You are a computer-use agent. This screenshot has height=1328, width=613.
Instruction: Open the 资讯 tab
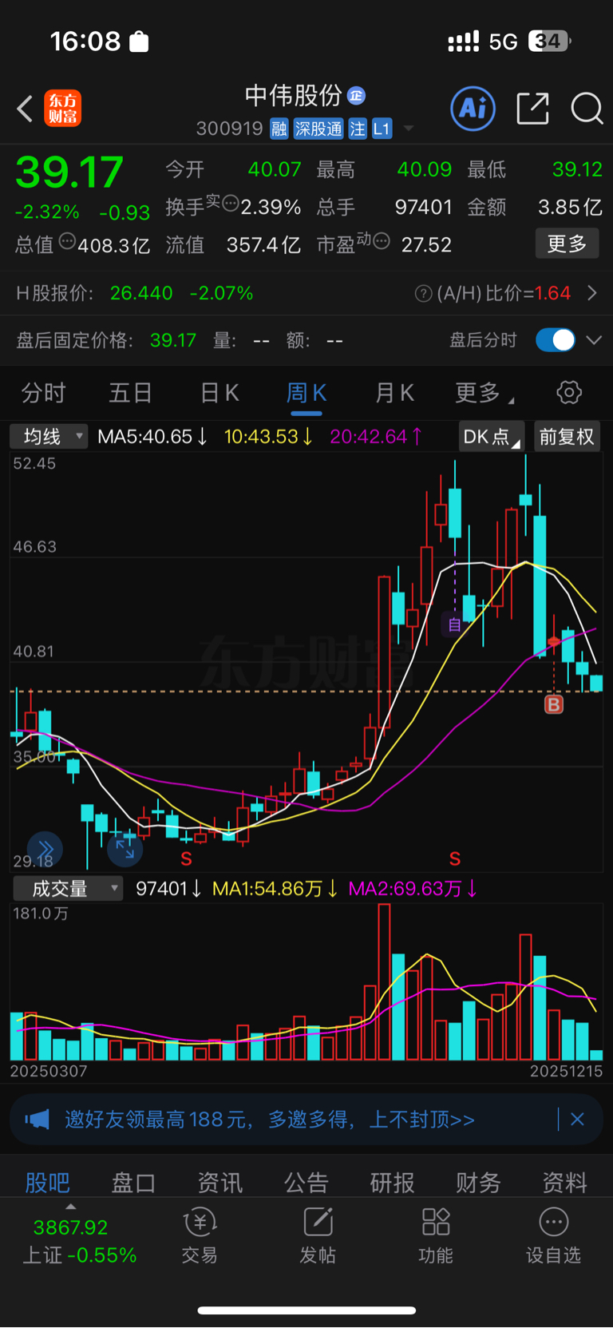pos(220,1182)
